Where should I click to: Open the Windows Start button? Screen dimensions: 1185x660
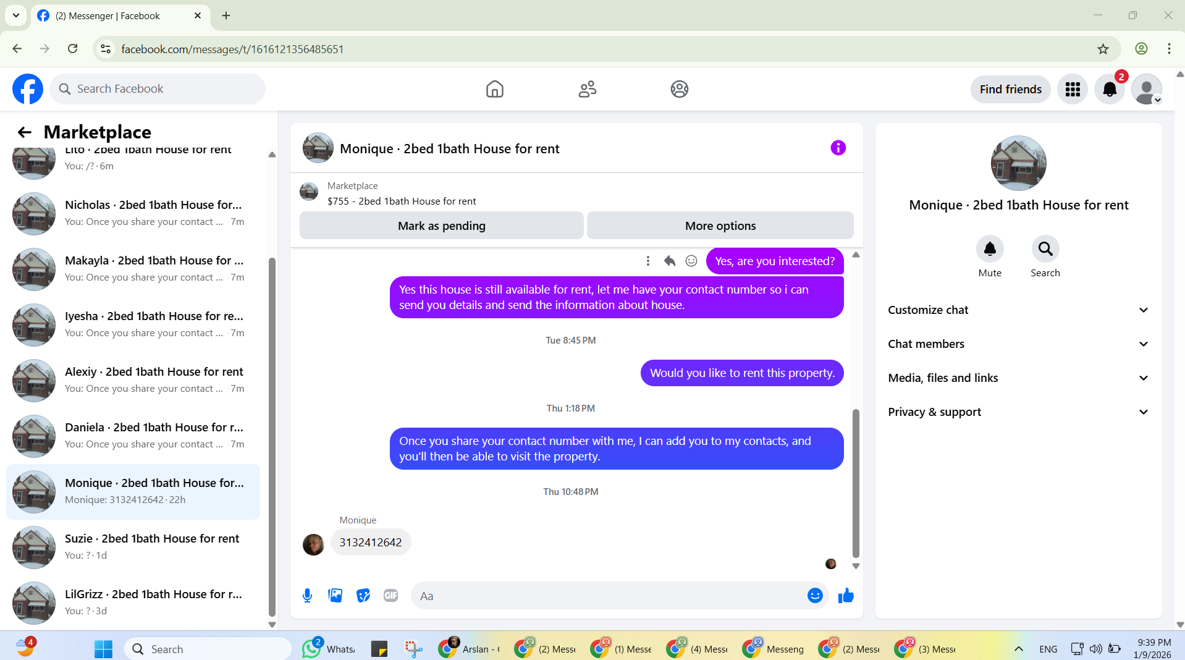click(x=103, y=649)
